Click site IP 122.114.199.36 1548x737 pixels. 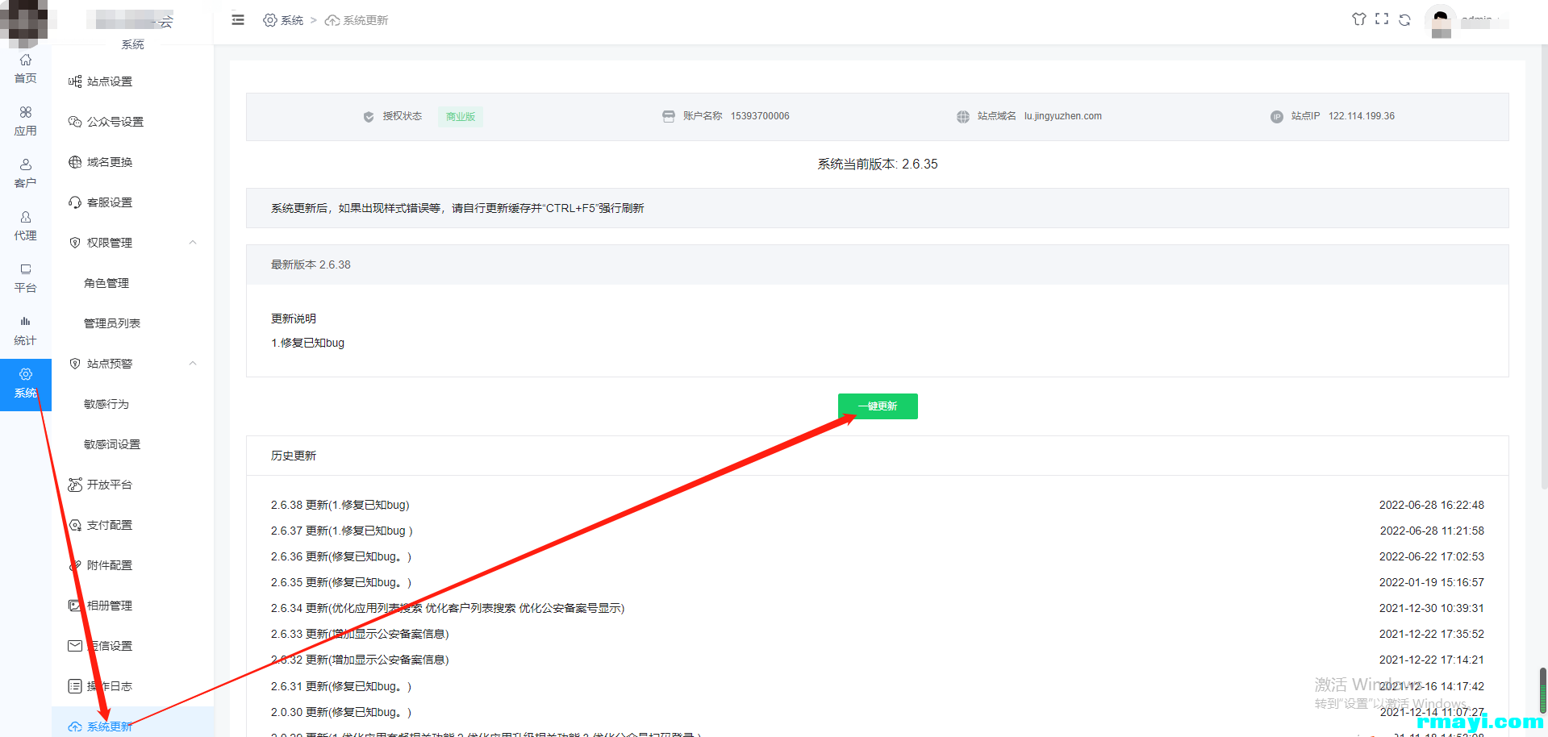click(1362, 116)
